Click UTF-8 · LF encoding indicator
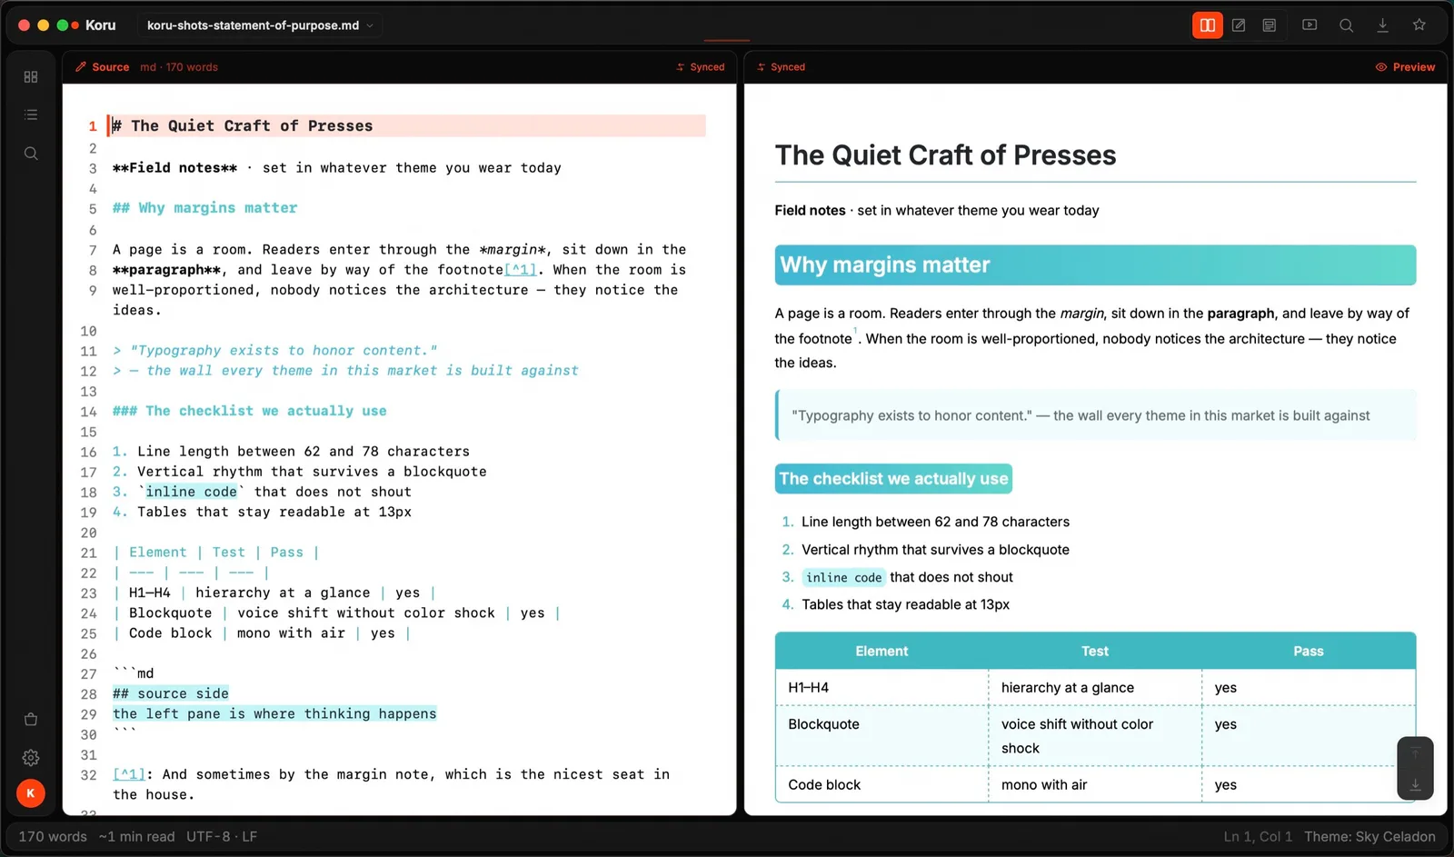The height and width of the screenshot is (857, 1454). coord(222,837)
